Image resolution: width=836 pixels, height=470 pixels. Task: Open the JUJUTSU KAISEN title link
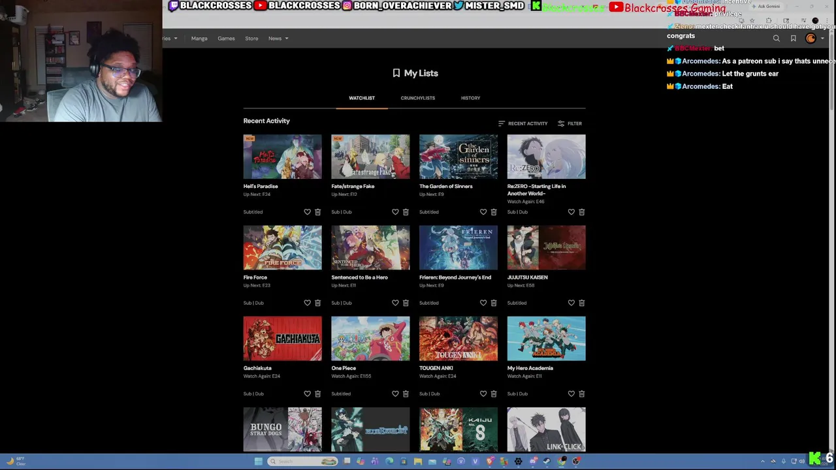[528, 277]
